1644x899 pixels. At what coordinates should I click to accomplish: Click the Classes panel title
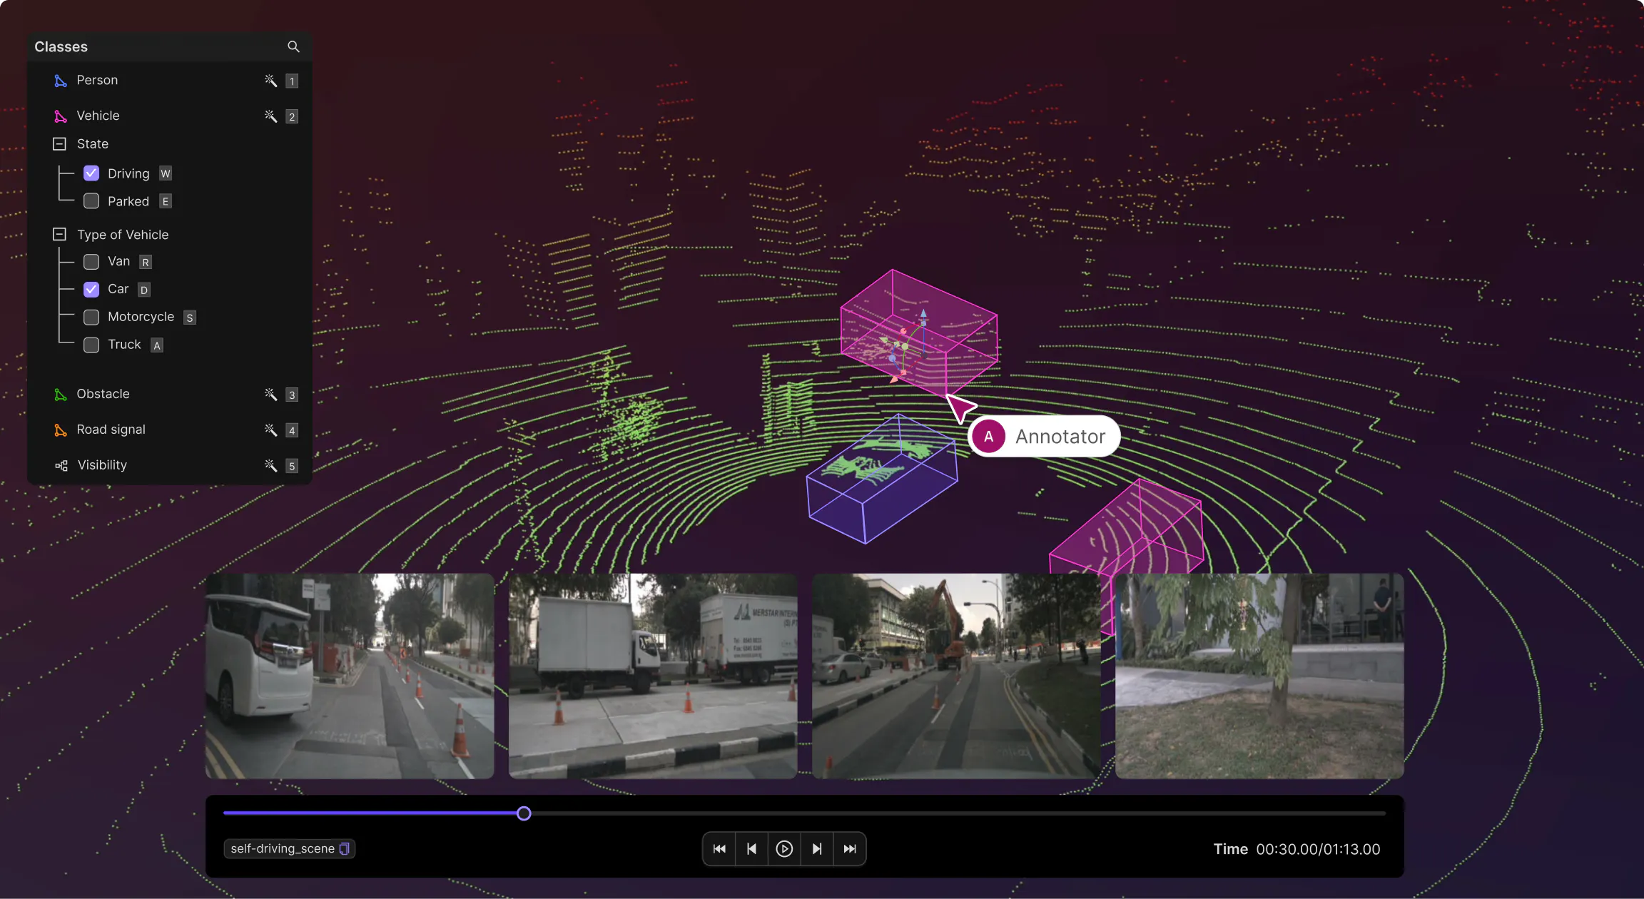[x=61, y=47]
